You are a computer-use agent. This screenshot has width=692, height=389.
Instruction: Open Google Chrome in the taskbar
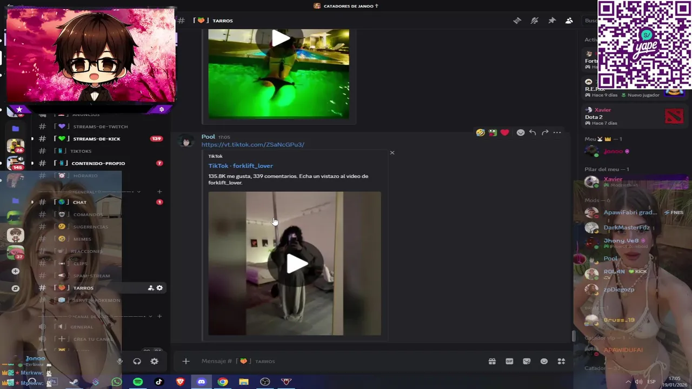[x=223, y=382]
